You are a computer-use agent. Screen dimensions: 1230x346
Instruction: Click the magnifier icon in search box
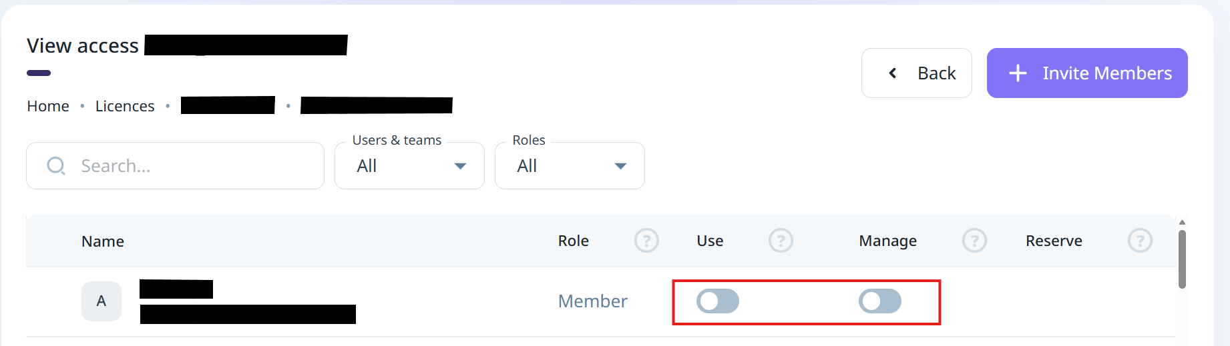click(56, 165)
